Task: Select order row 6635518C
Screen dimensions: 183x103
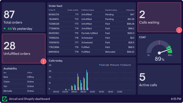Action: 92,33
